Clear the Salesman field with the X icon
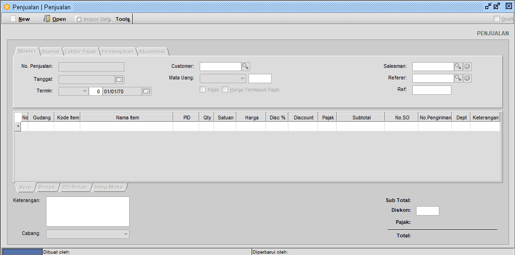This screenshot has width=515, height=255. [467, 66]
